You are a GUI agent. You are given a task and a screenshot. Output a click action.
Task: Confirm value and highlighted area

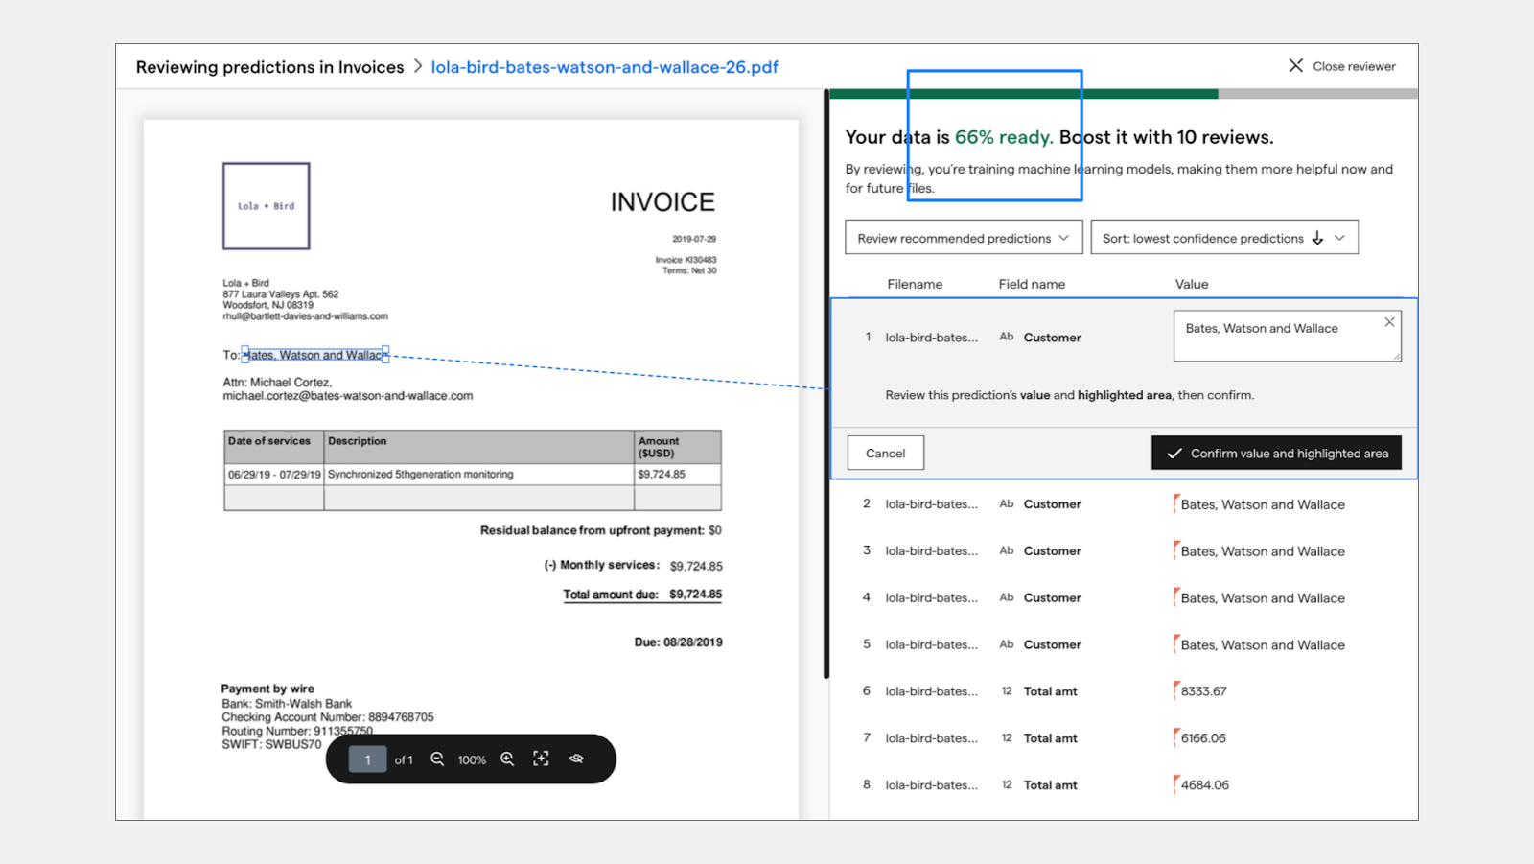(1276, 454)
